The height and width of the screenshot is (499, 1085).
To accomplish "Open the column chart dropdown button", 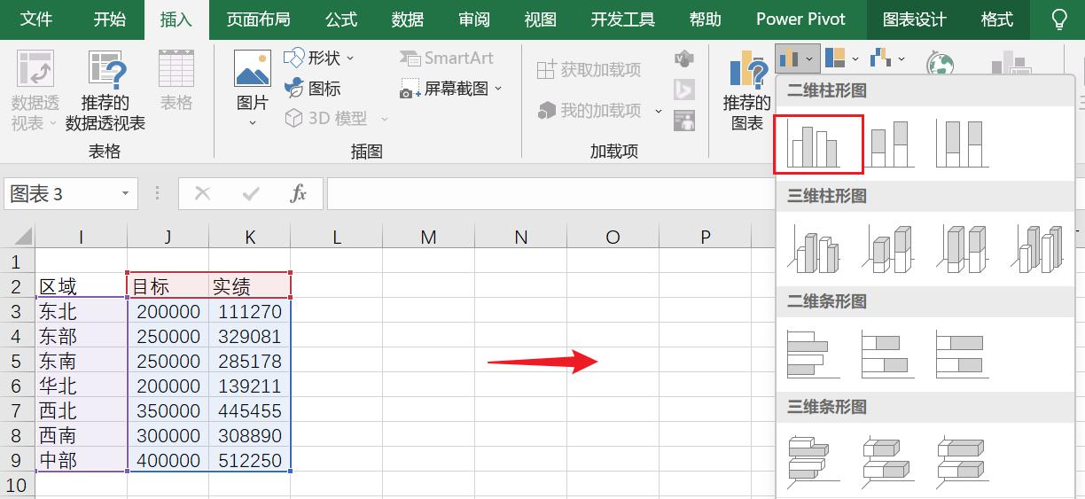I will [x=796, y=59].
